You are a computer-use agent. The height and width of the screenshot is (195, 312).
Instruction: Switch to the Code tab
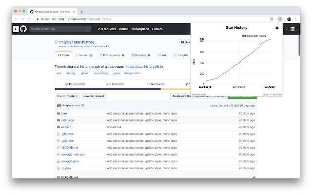(63, 55)
